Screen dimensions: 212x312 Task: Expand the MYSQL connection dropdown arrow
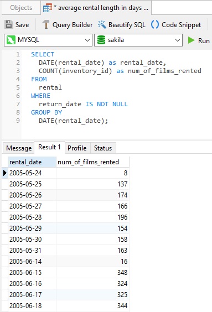(87, 40)
